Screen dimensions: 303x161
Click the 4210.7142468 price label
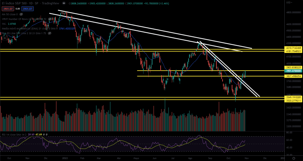(293, 48)
